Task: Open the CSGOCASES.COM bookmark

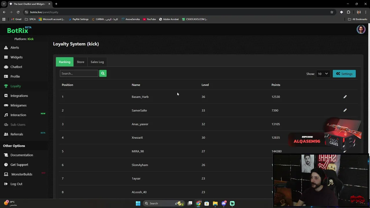Action: click(195, 19)
